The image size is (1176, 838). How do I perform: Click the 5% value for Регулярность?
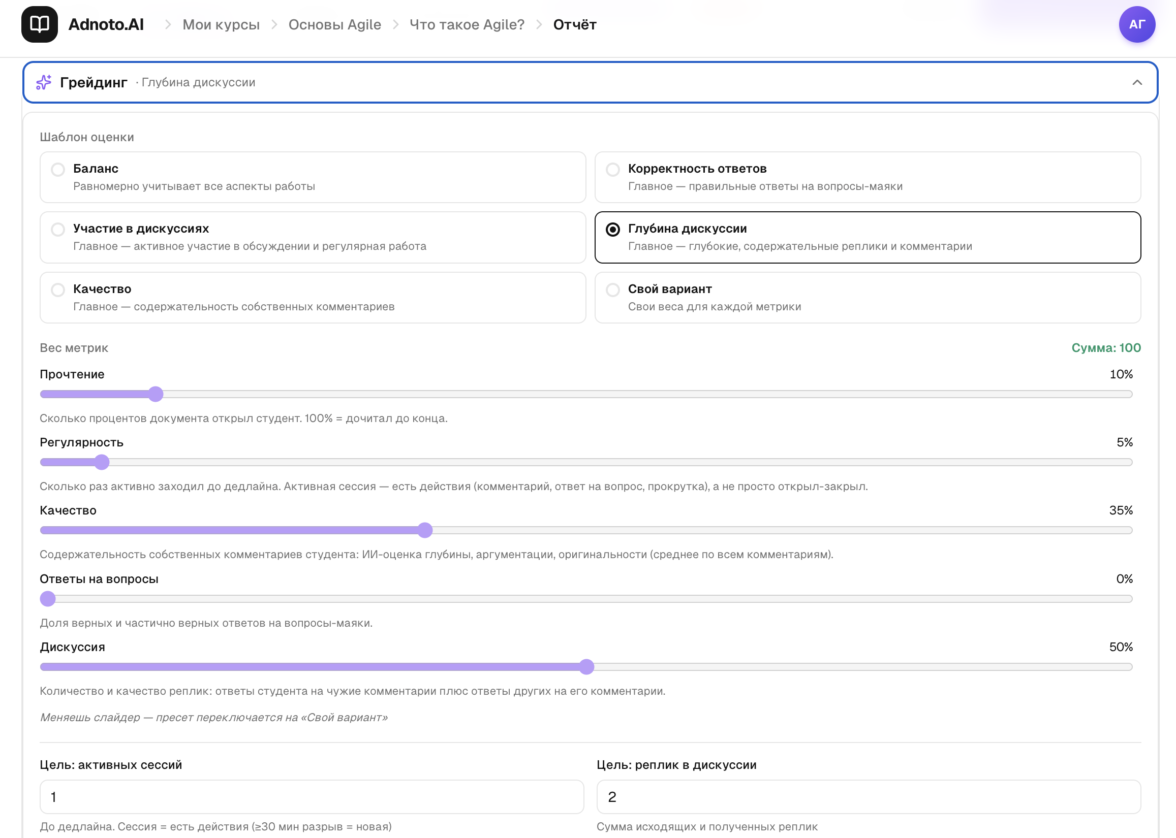[1124, 442]
